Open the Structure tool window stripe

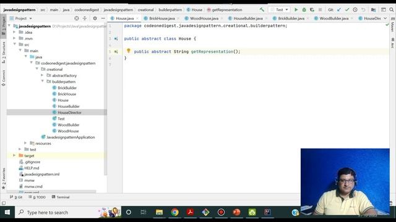pyautogui.click(x=4, y=52)
